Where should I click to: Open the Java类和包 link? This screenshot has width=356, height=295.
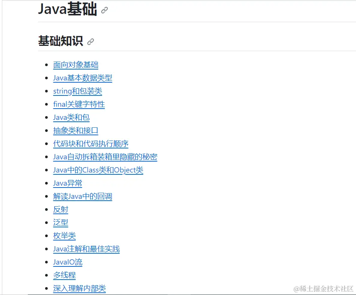click(71, 118)
